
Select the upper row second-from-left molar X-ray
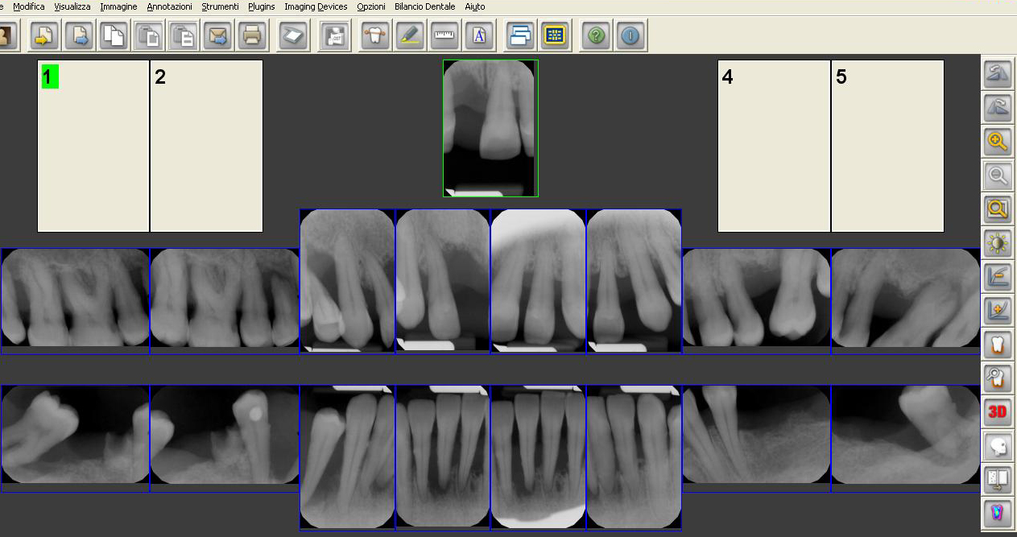(x=225, y=301)
